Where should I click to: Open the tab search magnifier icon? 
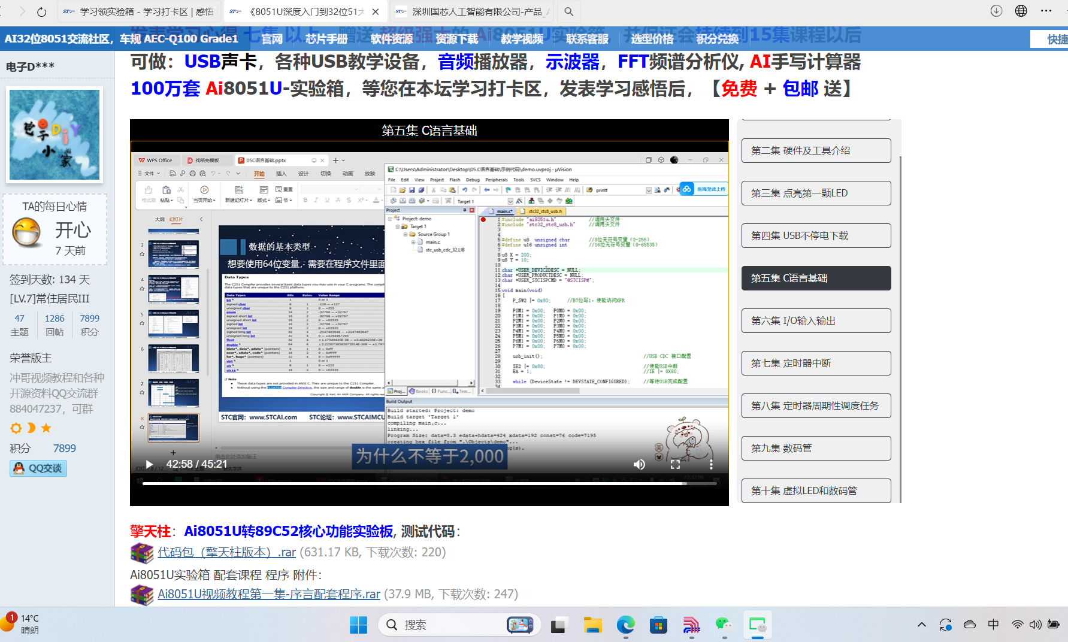coord(568,11)
